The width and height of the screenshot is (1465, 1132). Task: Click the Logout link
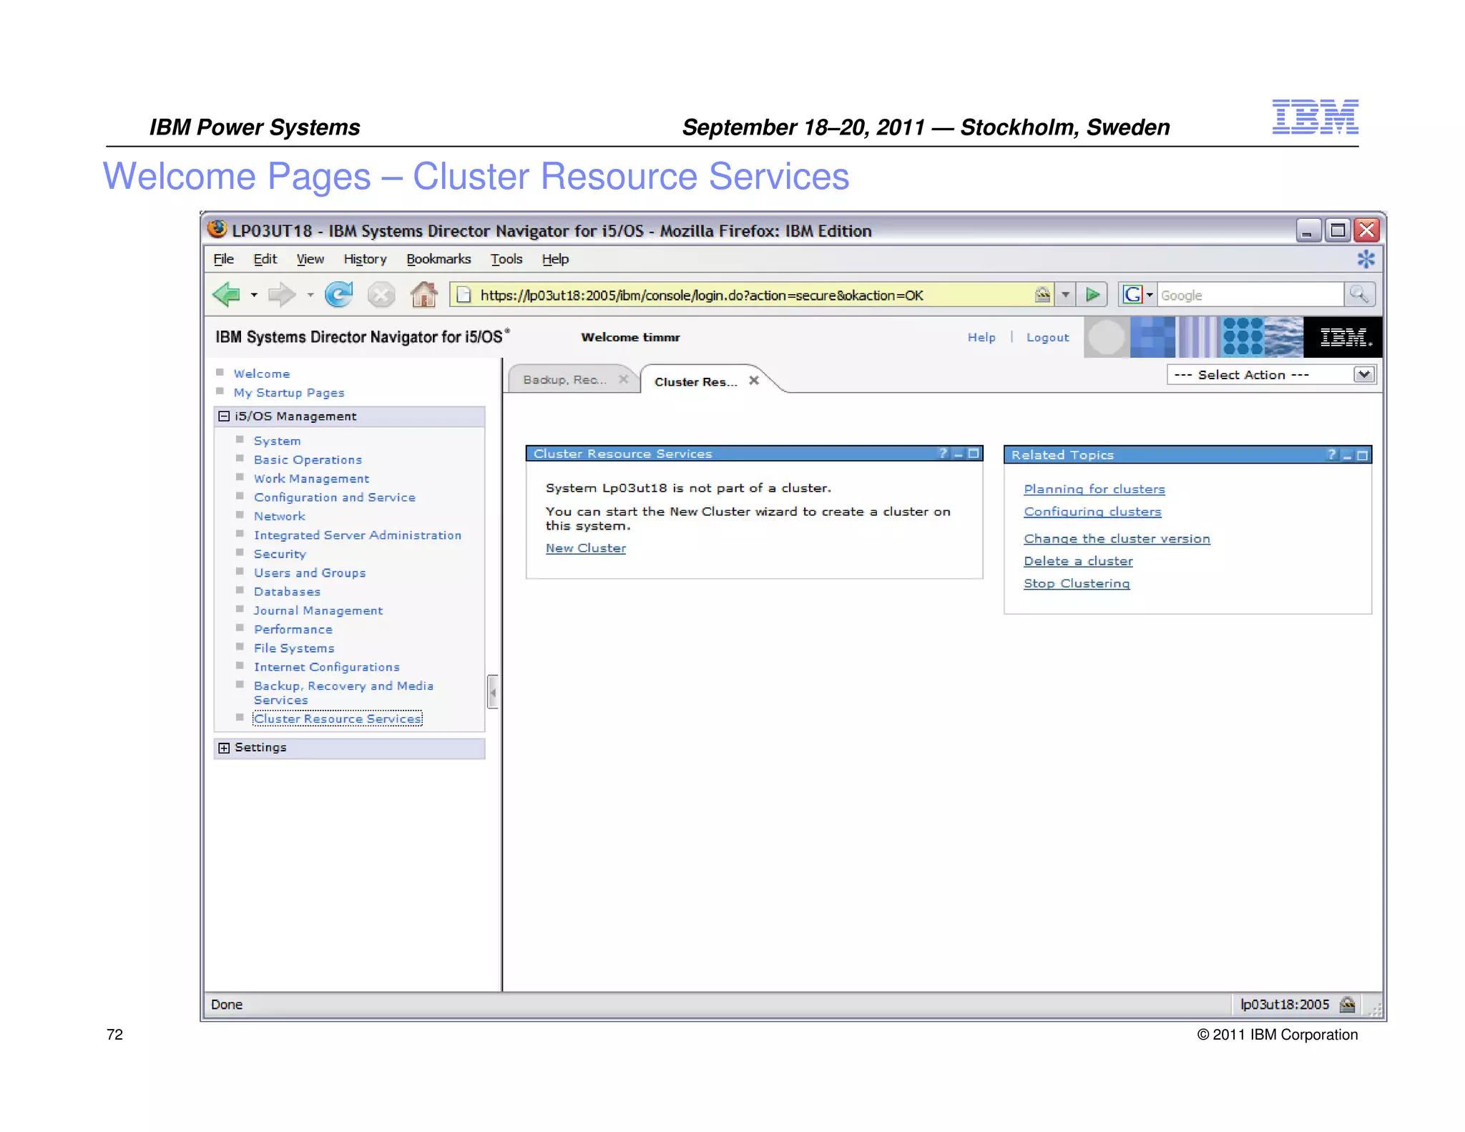tap(1047, 337)
